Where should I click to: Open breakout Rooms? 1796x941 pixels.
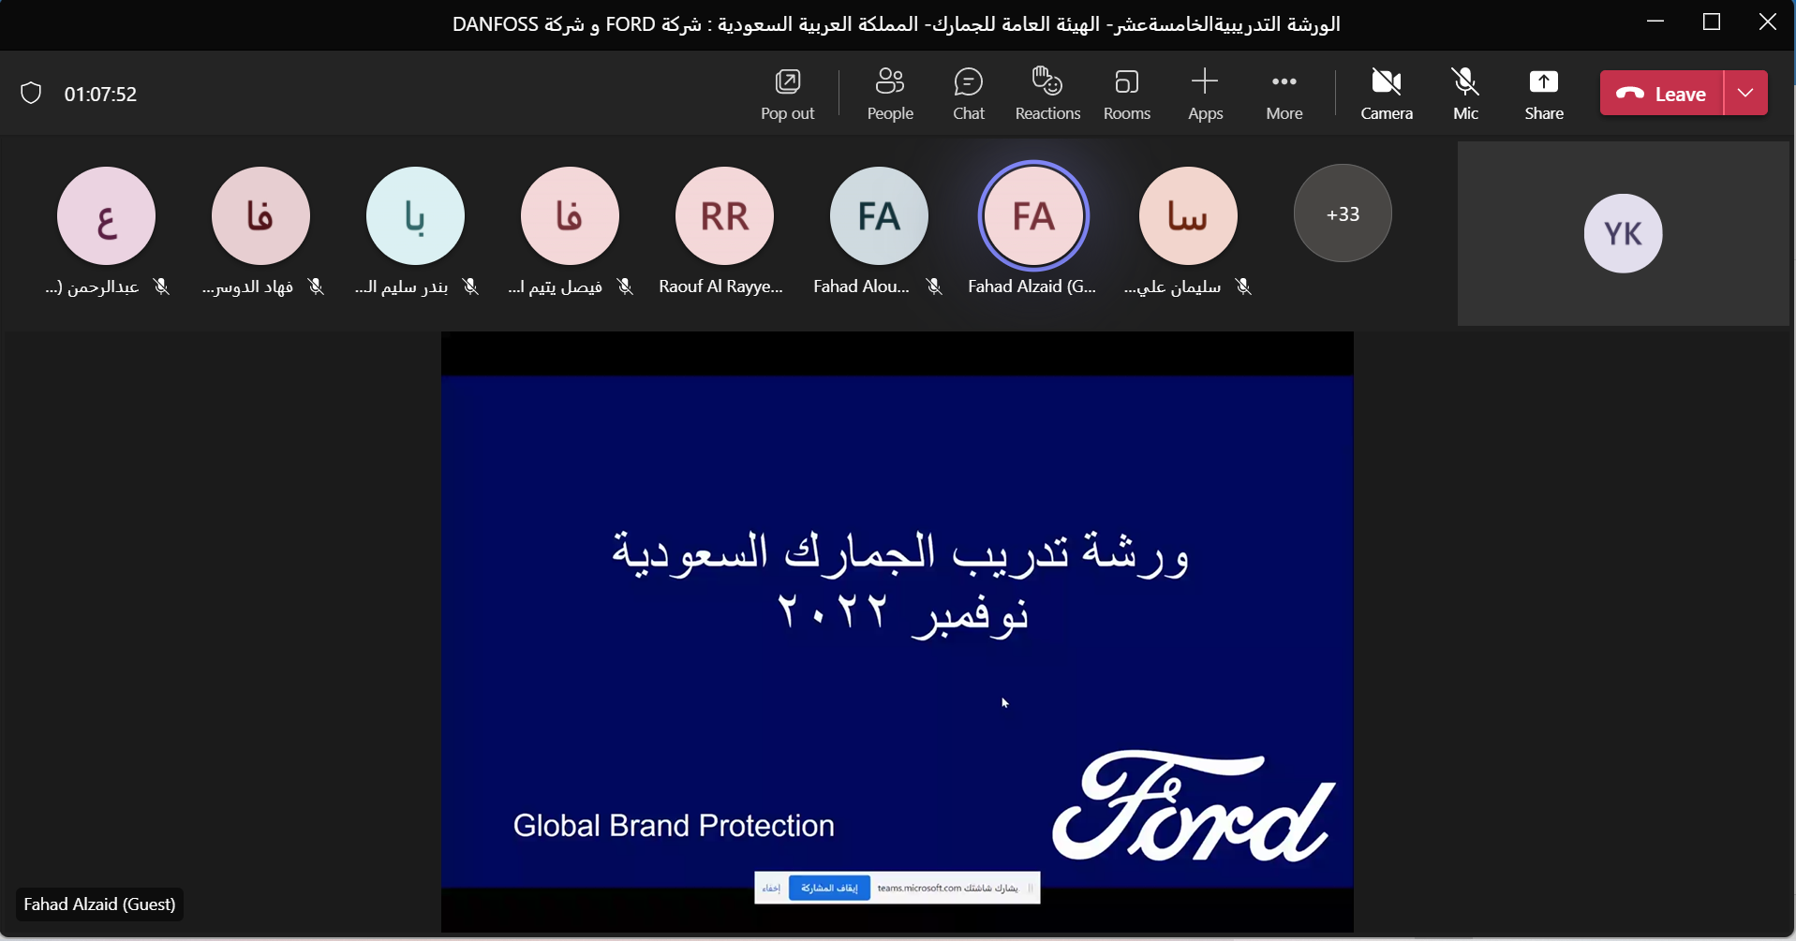pyautogui.click(x=1126, y=94)
